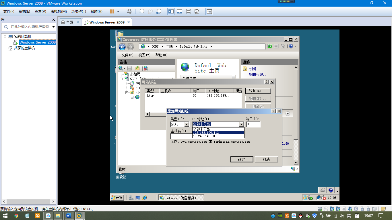The width and height of the screenshot is (392, 220).
Task: Select Windows Server 2008 in library tree
Action: pyautogui.click(x=37, y=42)
